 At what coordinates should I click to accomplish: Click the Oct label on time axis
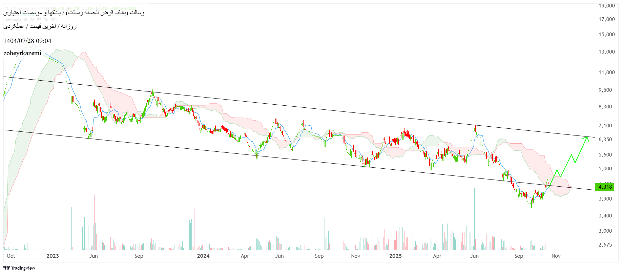pyautogui.click(x=11, y=256)
